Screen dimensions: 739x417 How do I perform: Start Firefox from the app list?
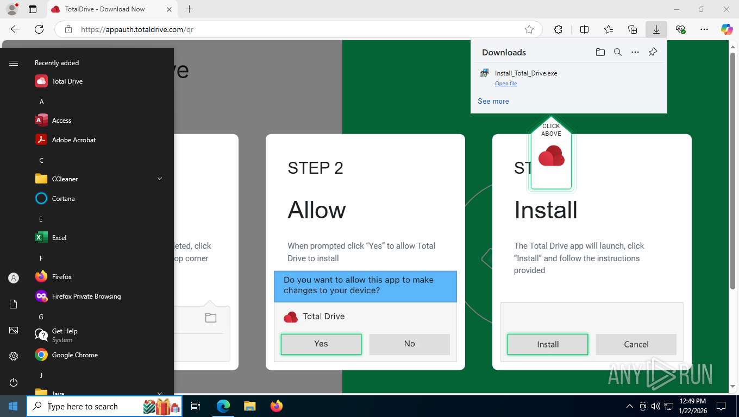pos(98,277)
